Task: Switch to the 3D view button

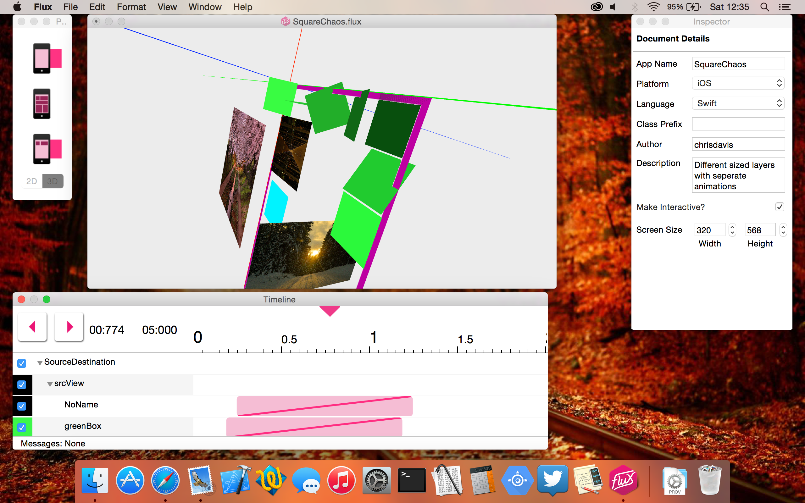Action: (x=53, y=181)
